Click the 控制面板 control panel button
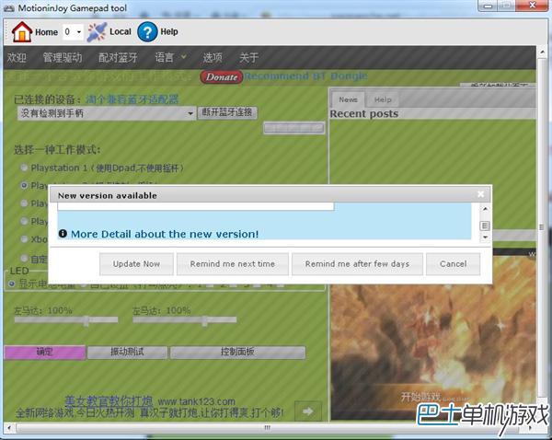552x440 pixels. coord(237,352)
